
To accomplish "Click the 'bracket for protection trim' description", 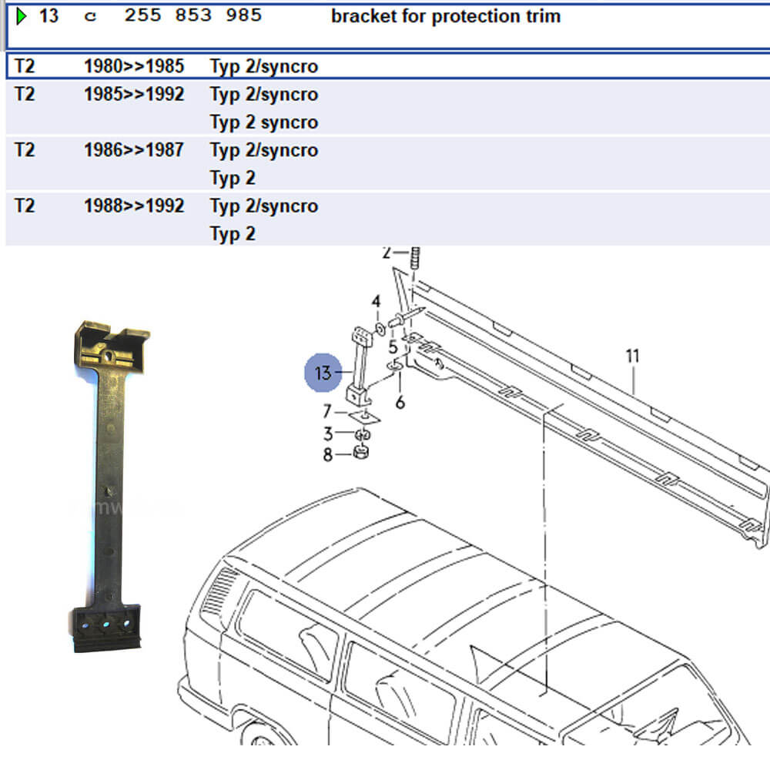I will (445, 16).
